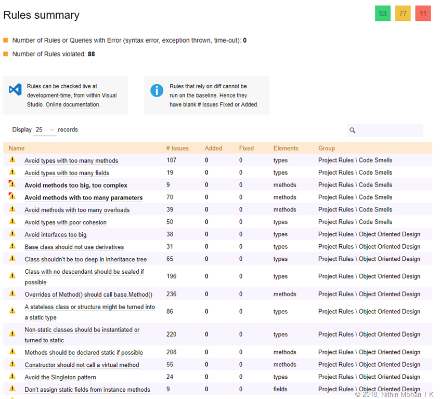This screenshot has width=440, height=399.
Task: Open the Online documentation link
Action: [x=72, y=104]
